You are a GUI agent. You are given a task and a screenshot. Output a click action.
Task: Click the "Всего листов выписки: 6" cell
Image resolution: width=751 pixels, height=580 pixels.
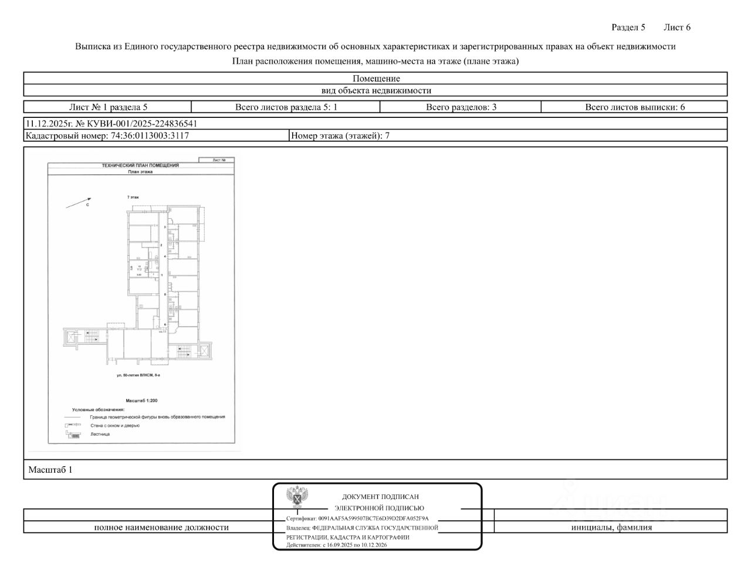point(634,107)
